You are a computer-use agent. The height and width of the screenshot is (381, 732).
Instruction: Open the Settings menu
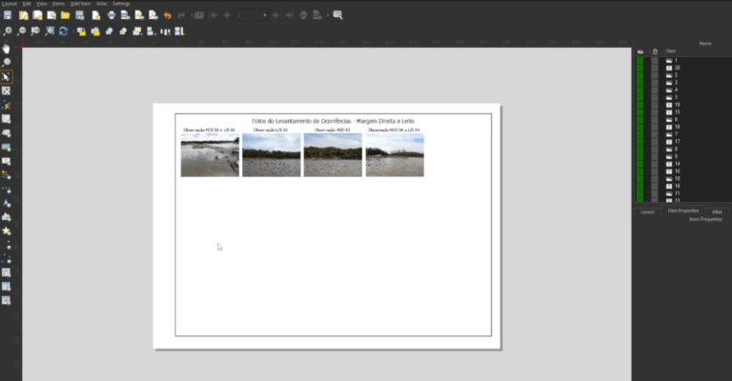(121, 4)
